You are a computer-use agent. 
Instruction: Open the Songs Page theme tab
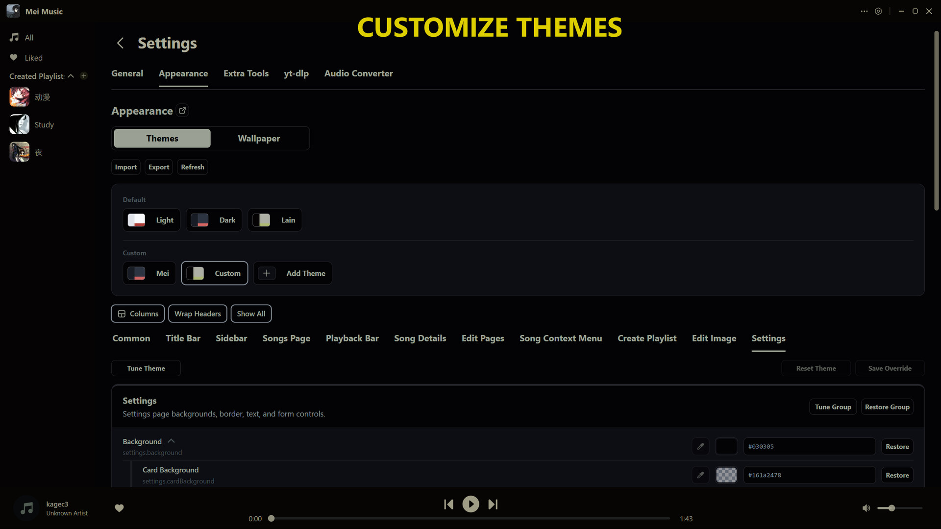286,338
